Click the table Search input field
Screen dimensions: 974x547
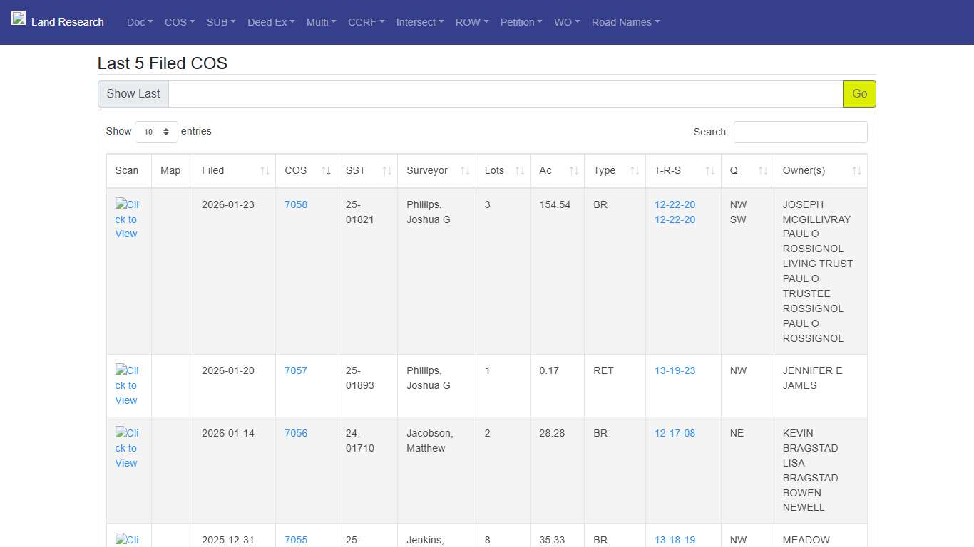point(800,132)
